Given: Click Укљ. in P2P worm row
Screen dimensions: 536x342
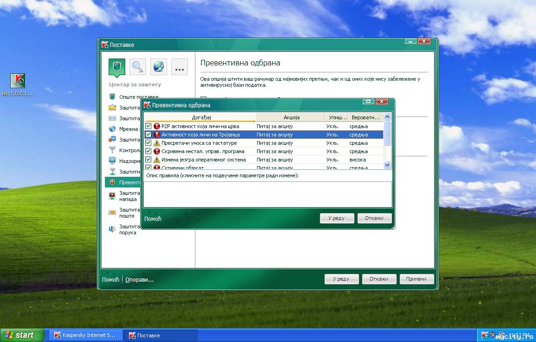Looking at the screenshot, I should click(332, 126).
